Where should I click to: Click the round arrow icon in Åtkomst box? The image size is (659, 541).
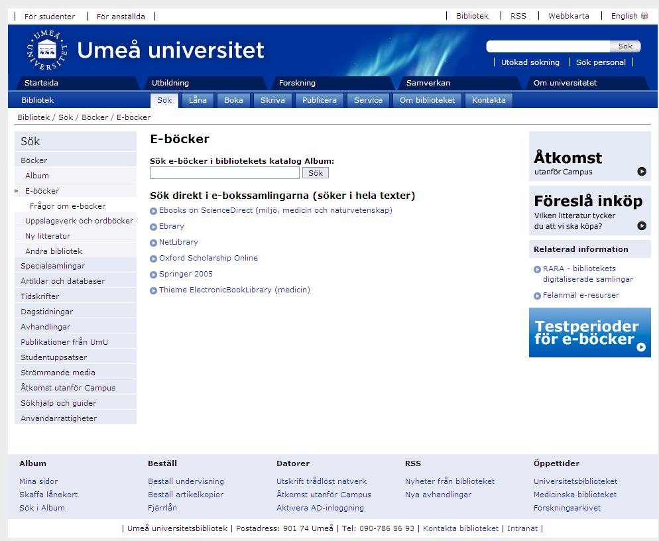[642, 172]
